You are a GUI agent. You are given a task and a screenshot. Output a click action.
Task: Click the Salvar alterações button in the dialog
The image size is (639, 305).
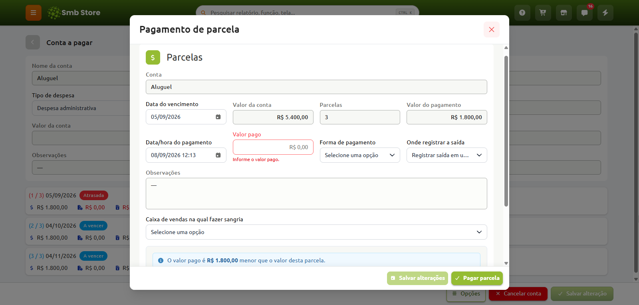[417, 278]
